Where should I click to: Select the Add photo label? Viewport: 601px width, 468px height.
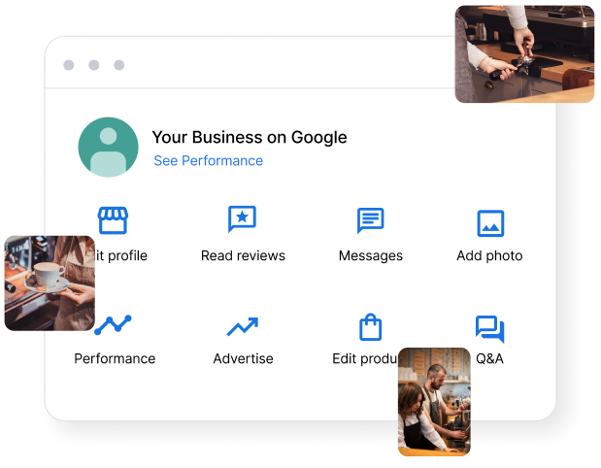pyautogui.click(x=489, y=255)
